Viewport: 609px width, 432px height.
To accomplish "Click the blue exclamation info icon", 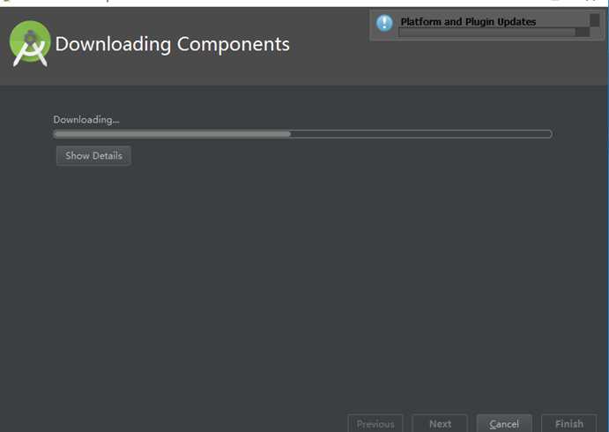I will coord(384,23).
